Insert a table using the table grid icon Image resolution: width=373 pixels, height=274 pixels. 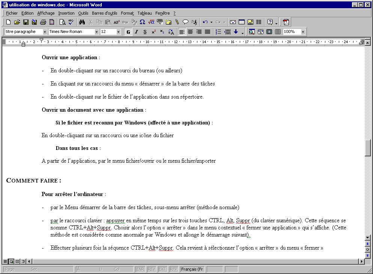point(242,22)
